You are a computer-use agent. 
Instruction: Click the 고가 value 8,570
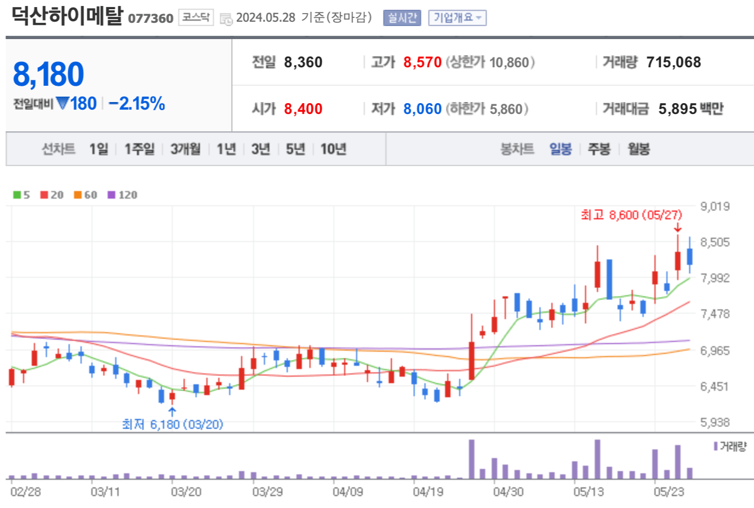[422, 62]
